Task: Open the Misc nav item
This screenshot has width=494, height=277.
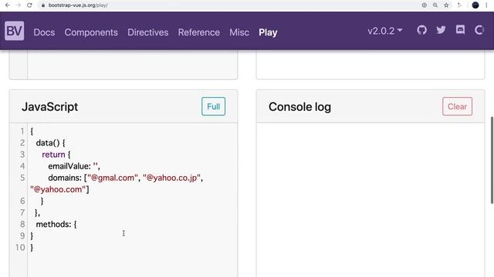Action: pyautogui.click(x=239, y=32)
